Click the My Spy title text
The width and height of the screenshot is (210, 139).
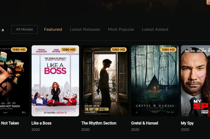187,123
